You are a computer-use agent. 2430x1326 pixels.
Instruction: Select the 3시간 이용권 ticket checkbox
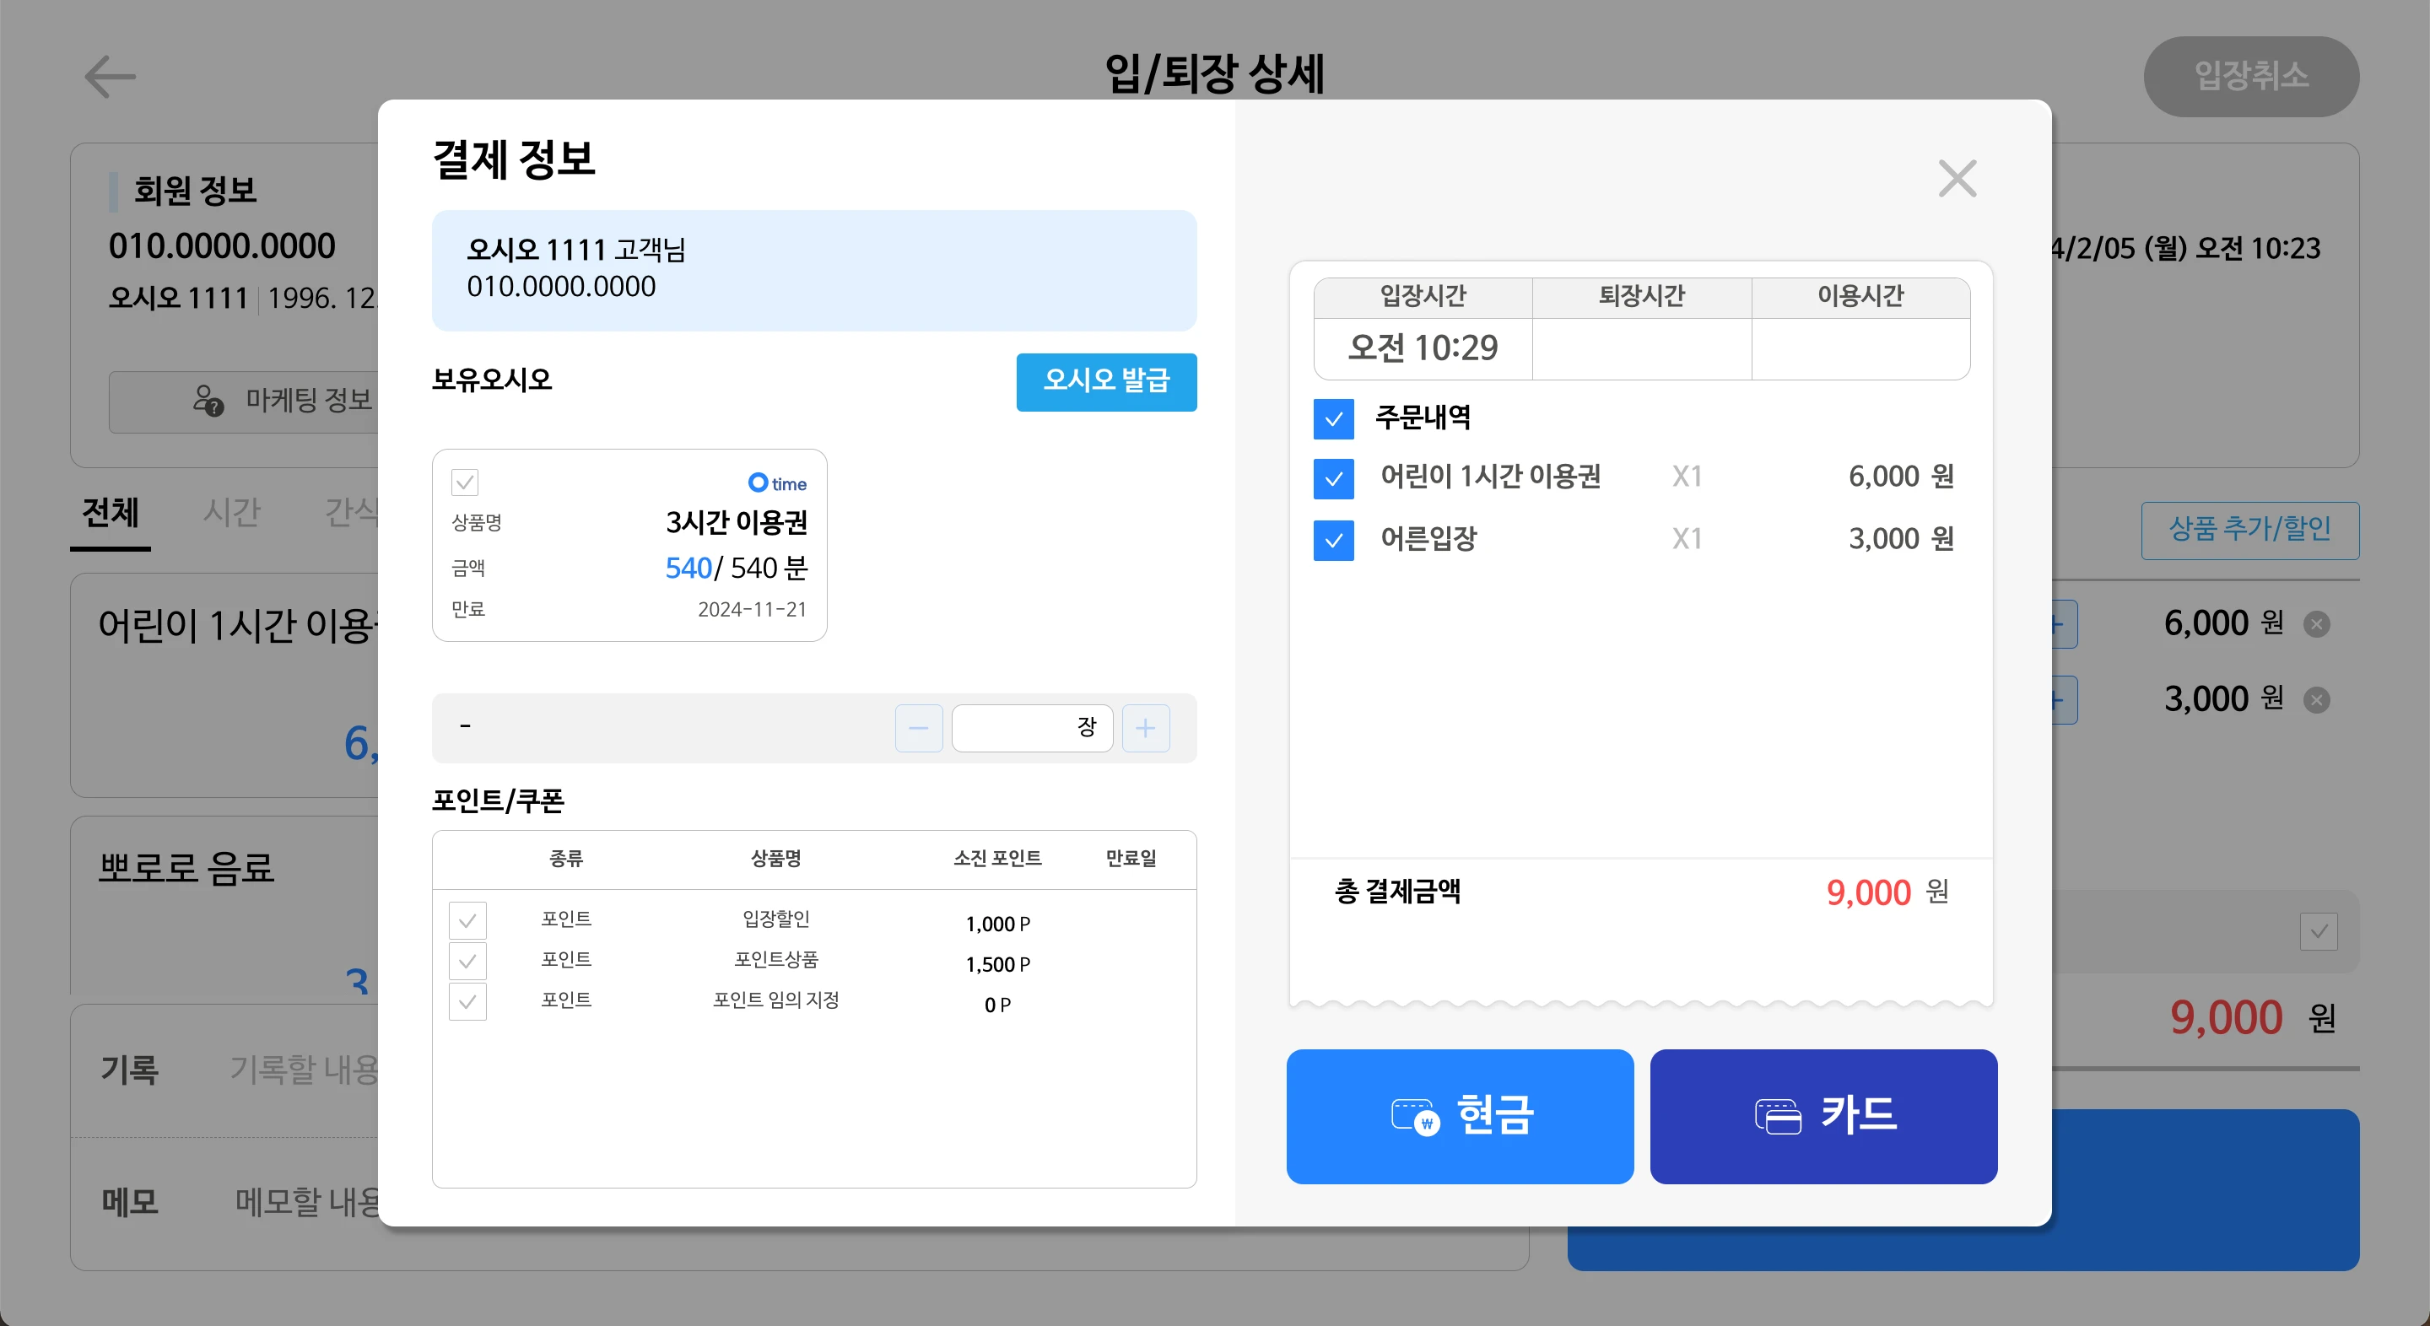pos(465,482)
